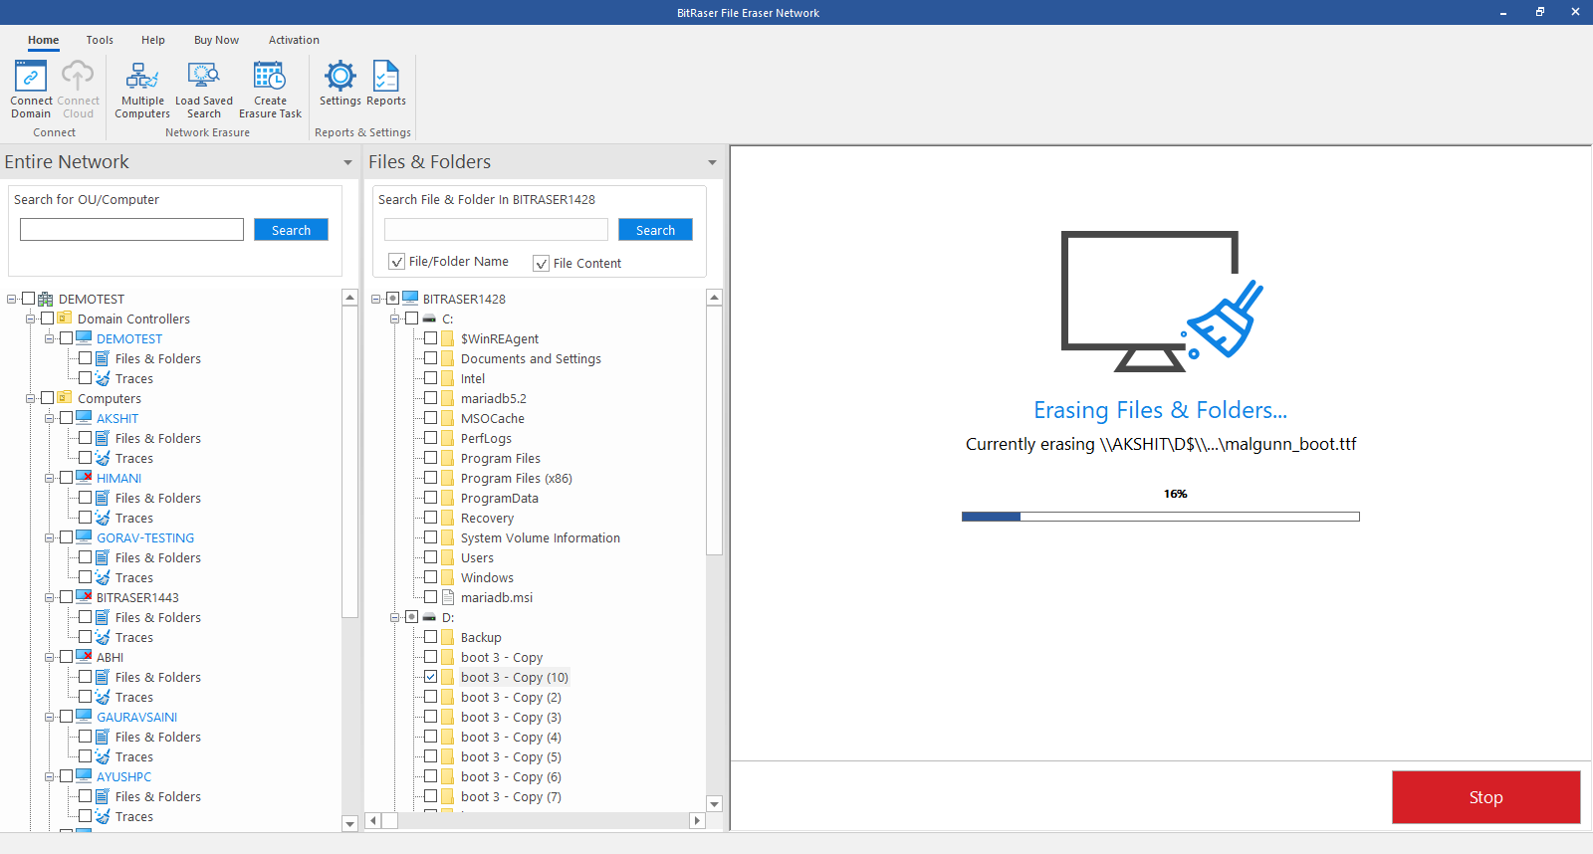Stop the erasing process
Image resolution: width=1593 pixels, height=854 pixels.
pos(1485,797)
